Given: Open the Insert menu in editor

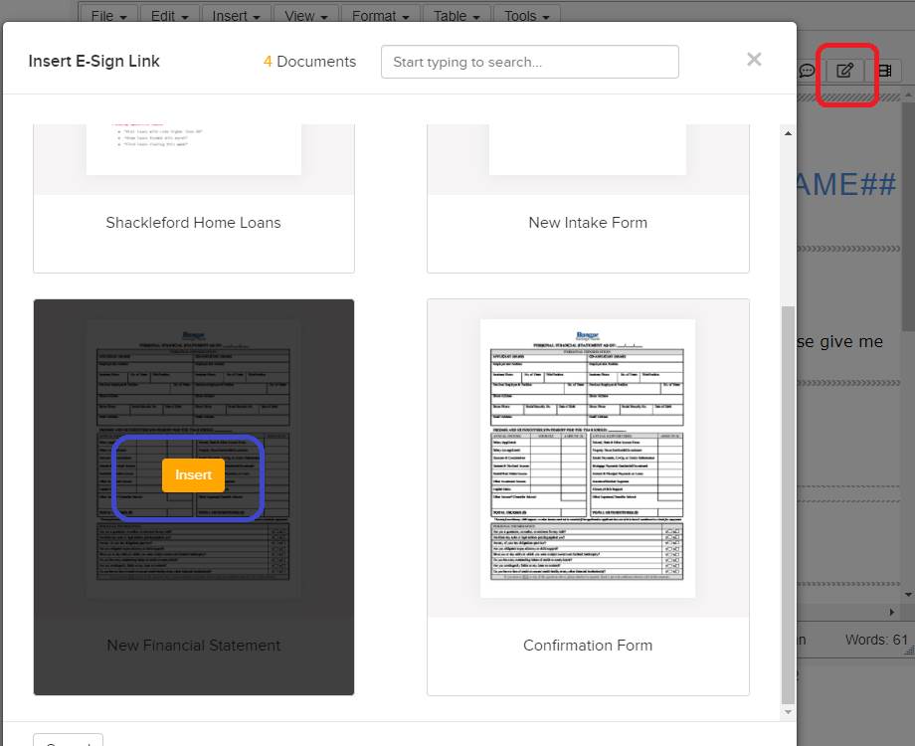Looking at the screenshot, I should point(236,16).
